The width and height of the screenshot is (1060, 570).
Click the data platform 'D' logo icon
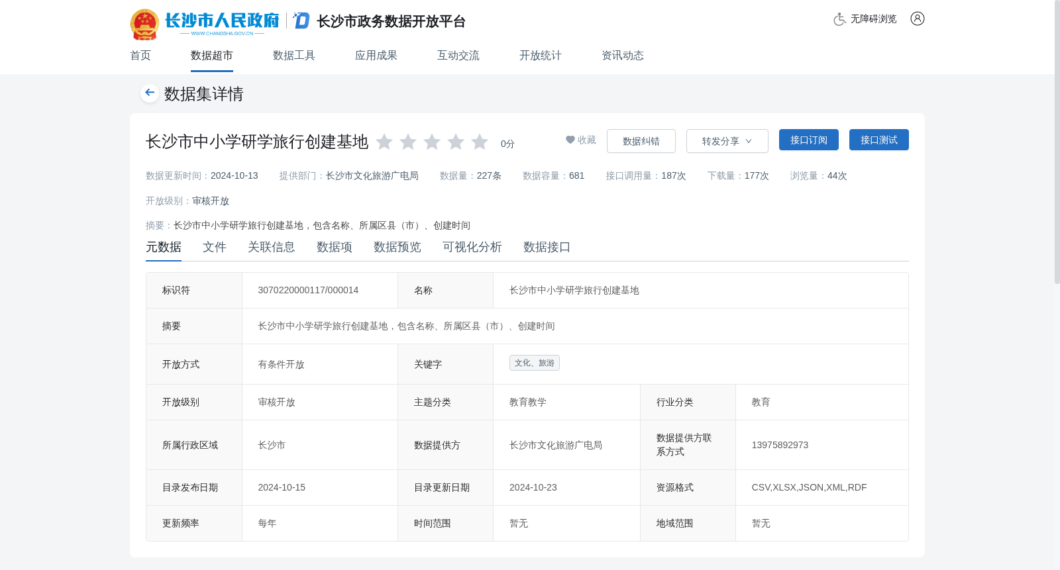301,21
